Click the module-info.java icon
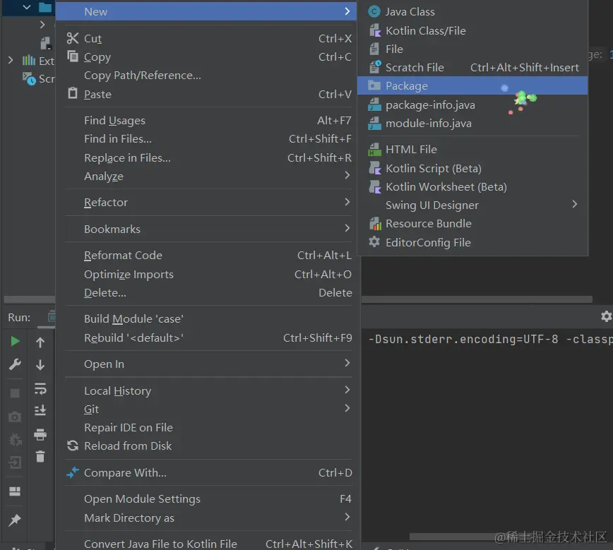Image resolution: width=613 pixels, height=550 pixels. pyautogui.click(x=374, y=123)
